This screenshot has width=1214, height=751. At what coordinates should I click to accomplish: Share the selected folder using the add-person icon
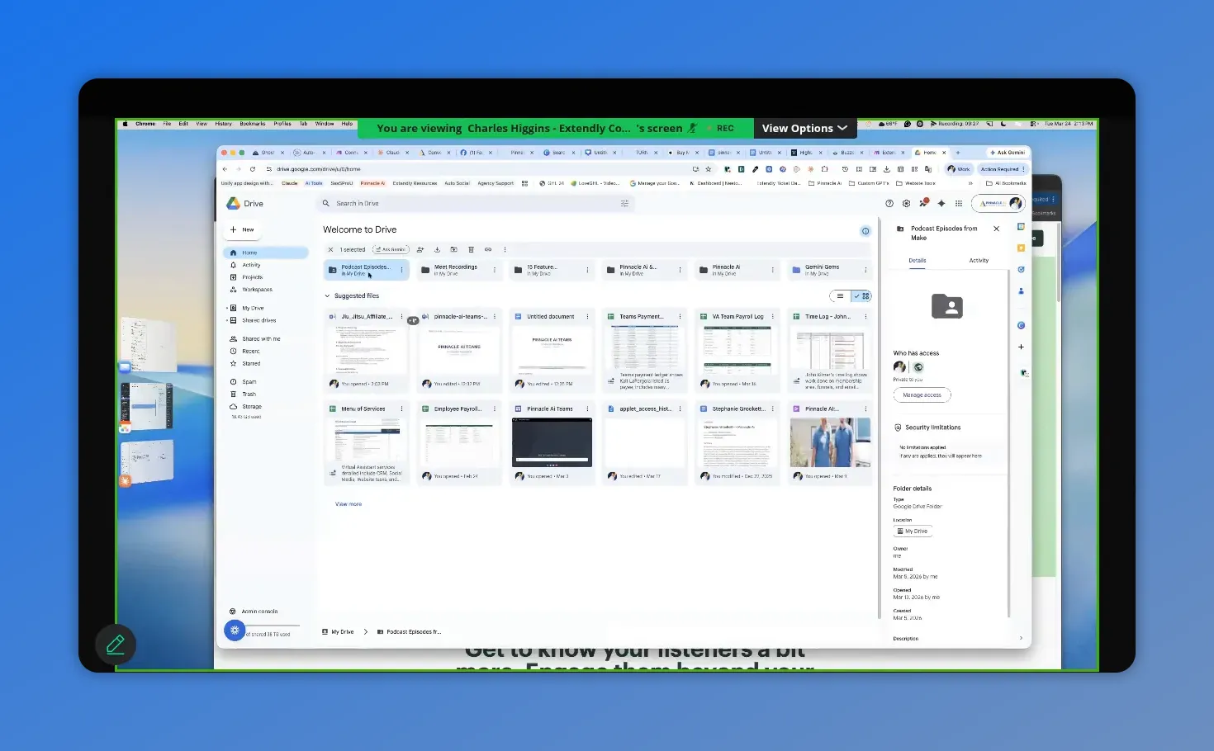420,249
